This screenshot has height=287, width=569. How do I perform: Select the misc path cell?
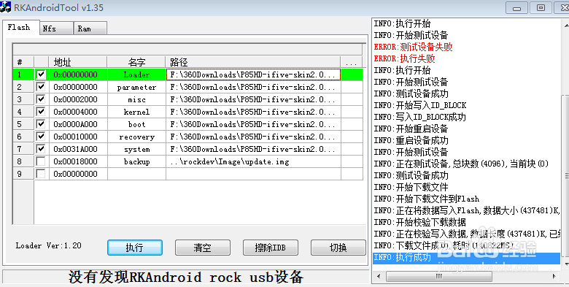(x=253, y=99)
